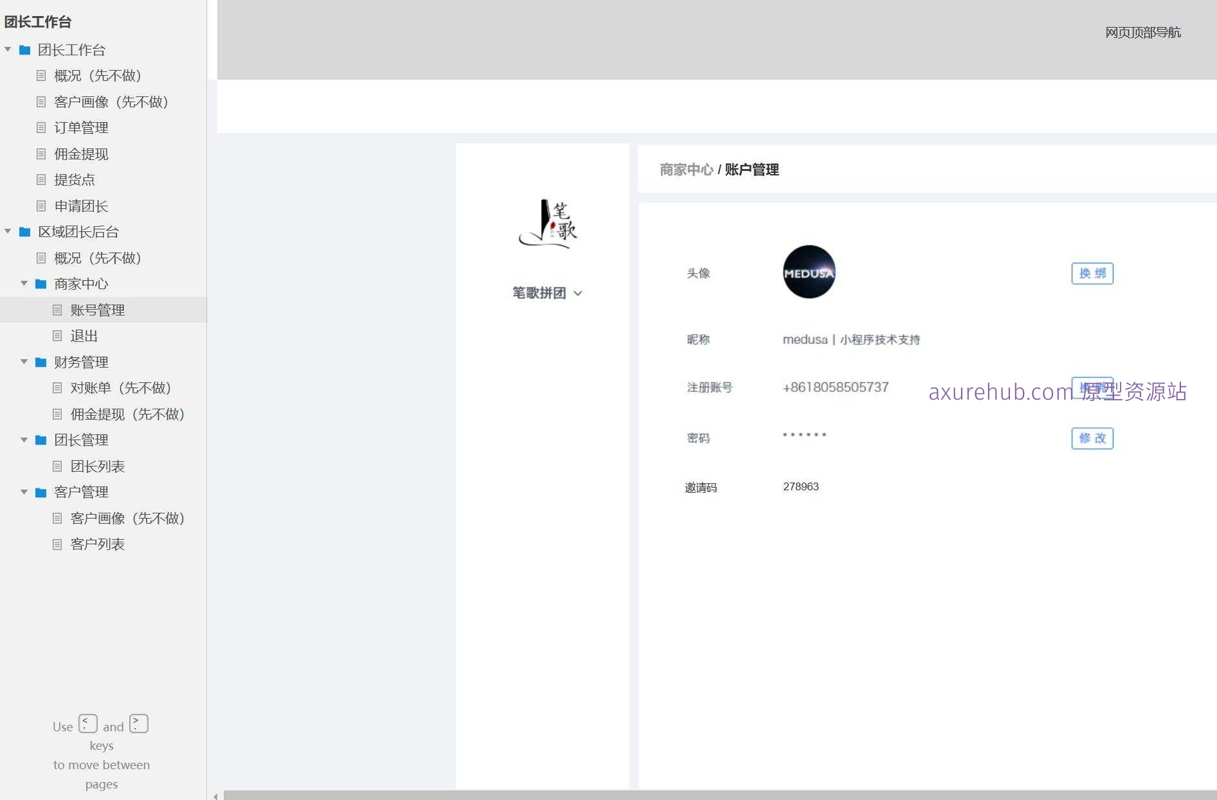Click the page icon next to 订单管理
Viewport: 1217px width, 800px height.
(41, 127)
